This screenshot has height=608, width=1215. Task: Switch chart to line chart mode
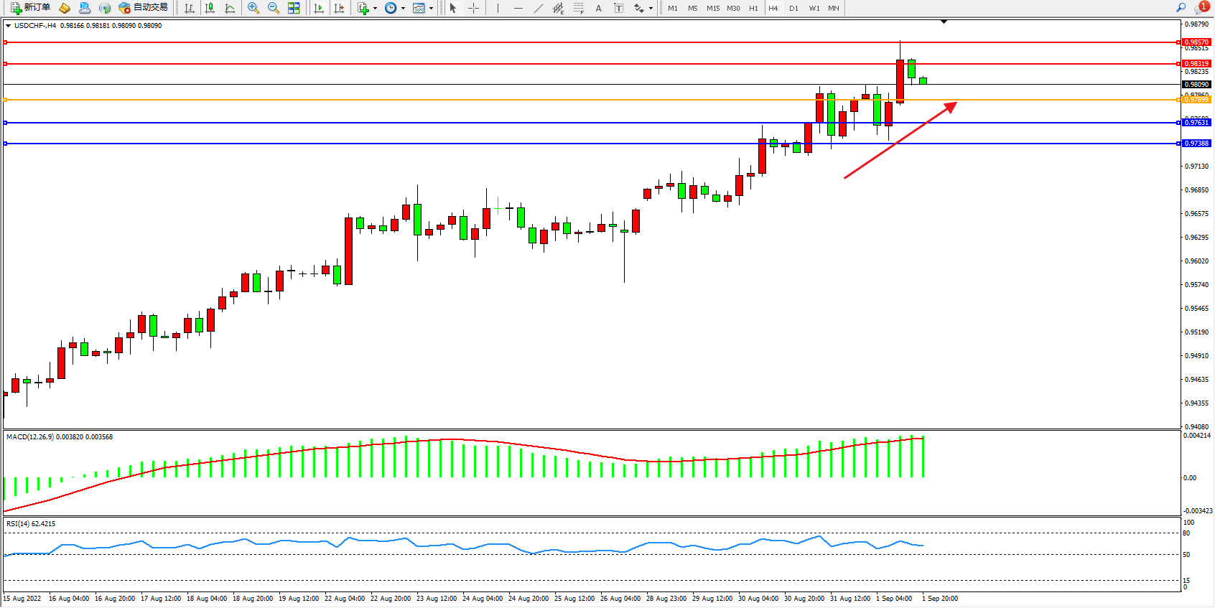click(x=230, y=8)
